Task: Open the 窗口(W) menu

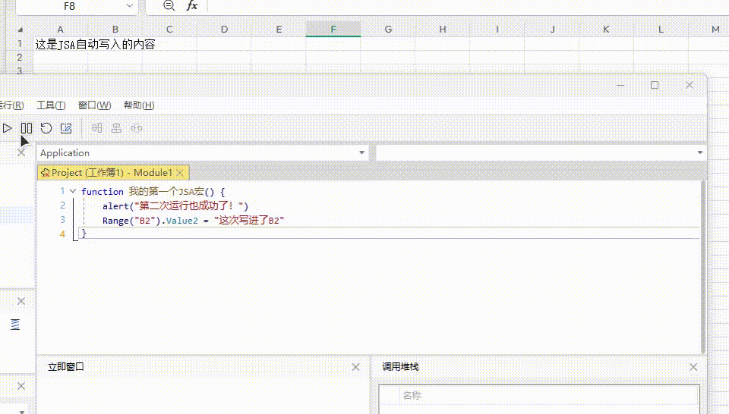Action: 94,105
